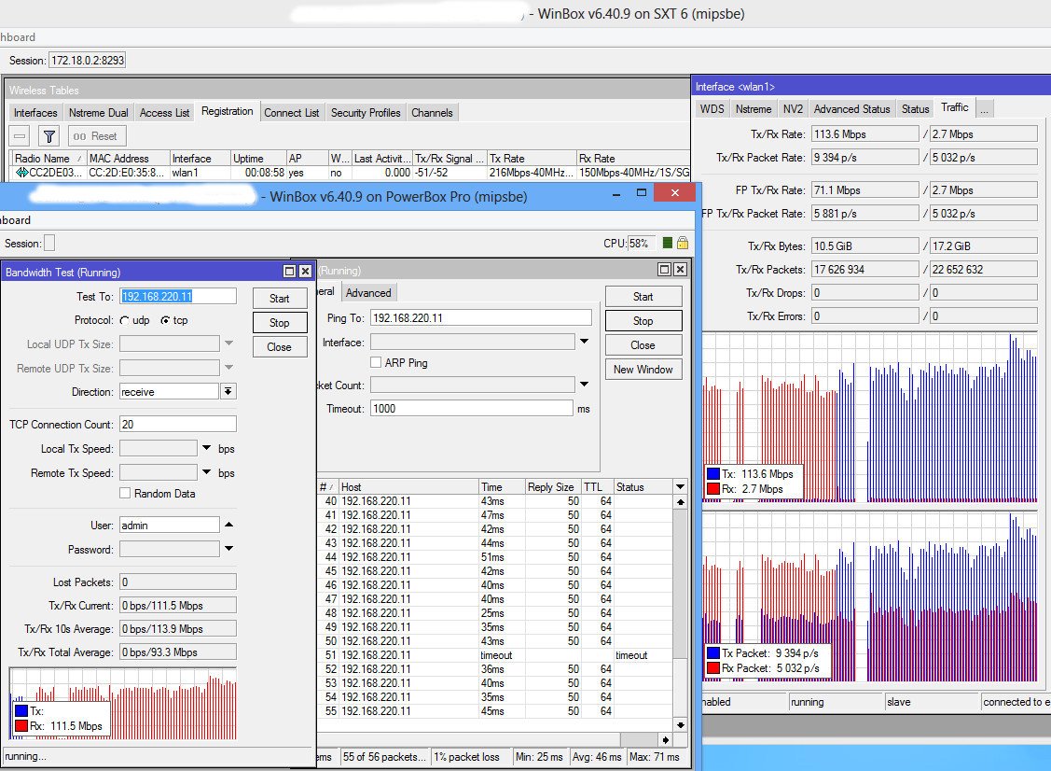
Task: Click the Ping To address field
Action: tap(480, 318)
